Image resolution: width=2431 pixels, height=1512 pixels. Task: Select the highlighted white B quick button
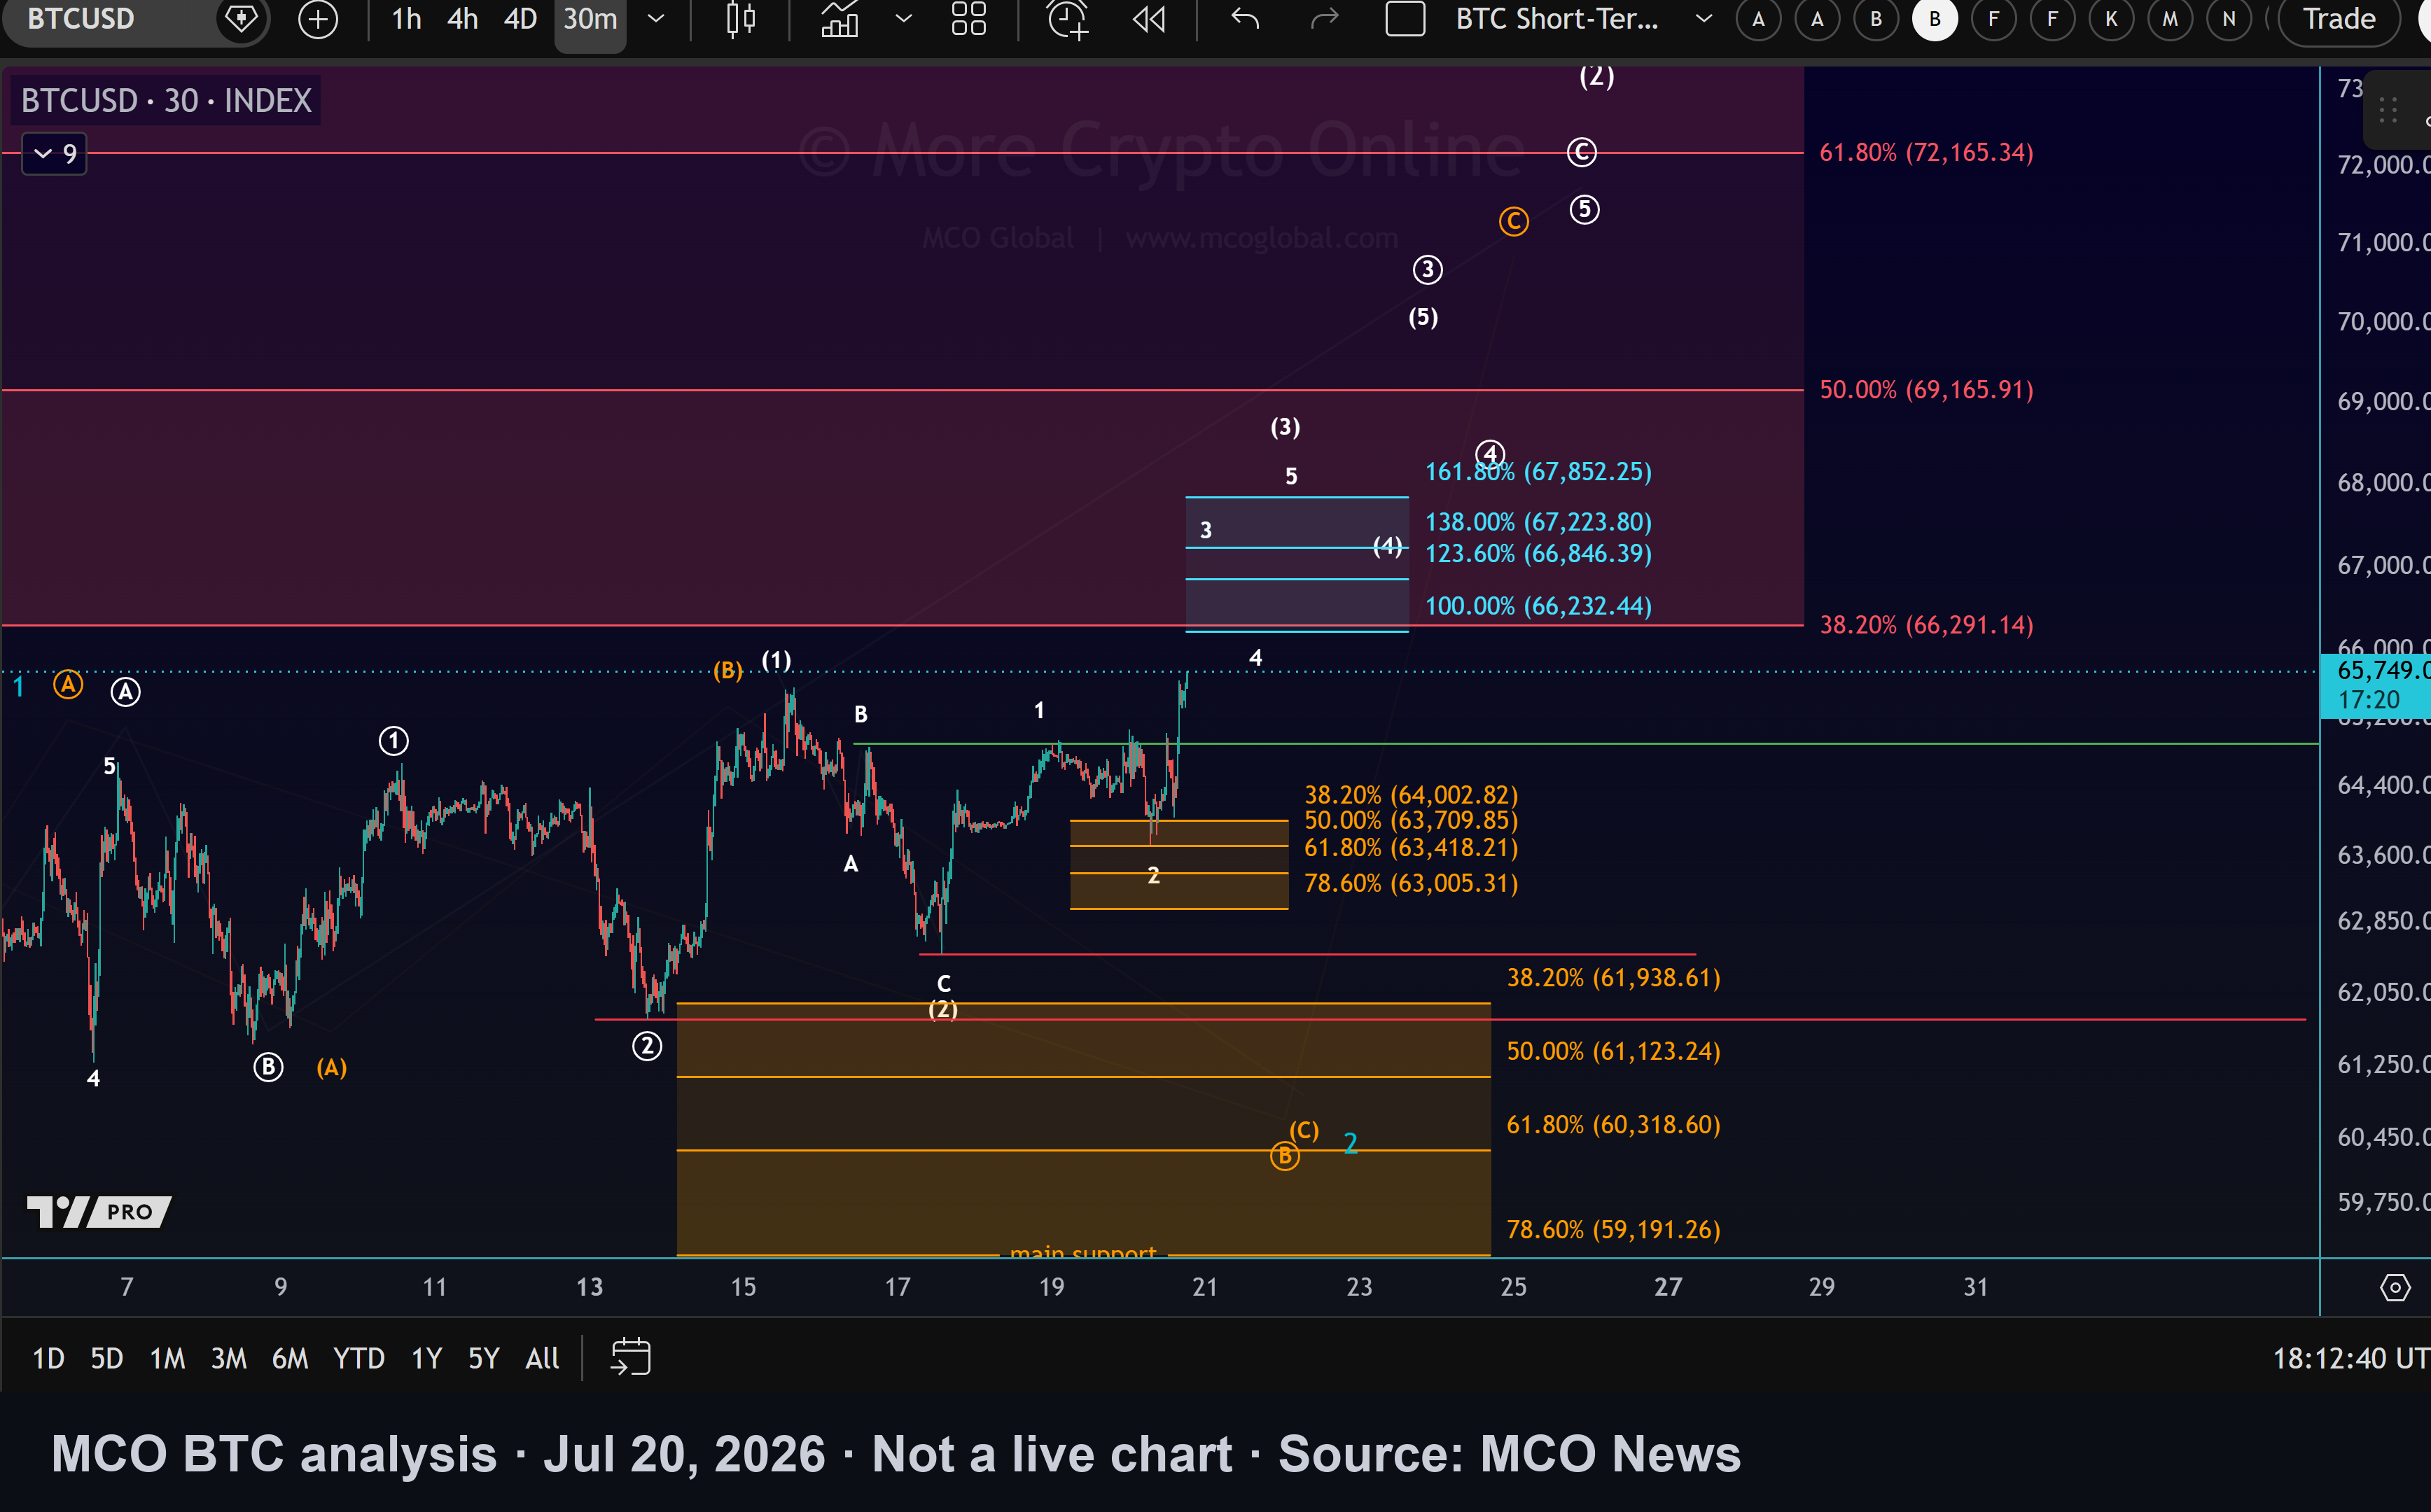point(1935,19)
